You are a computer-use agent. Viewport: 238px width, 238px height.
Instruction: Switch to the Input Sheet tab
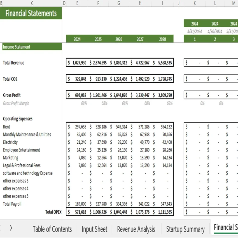tap(94, 229)
